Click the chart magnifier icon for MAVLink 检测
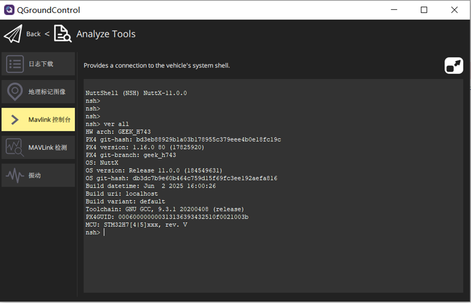471x303 pixels. tap(15, 148)
